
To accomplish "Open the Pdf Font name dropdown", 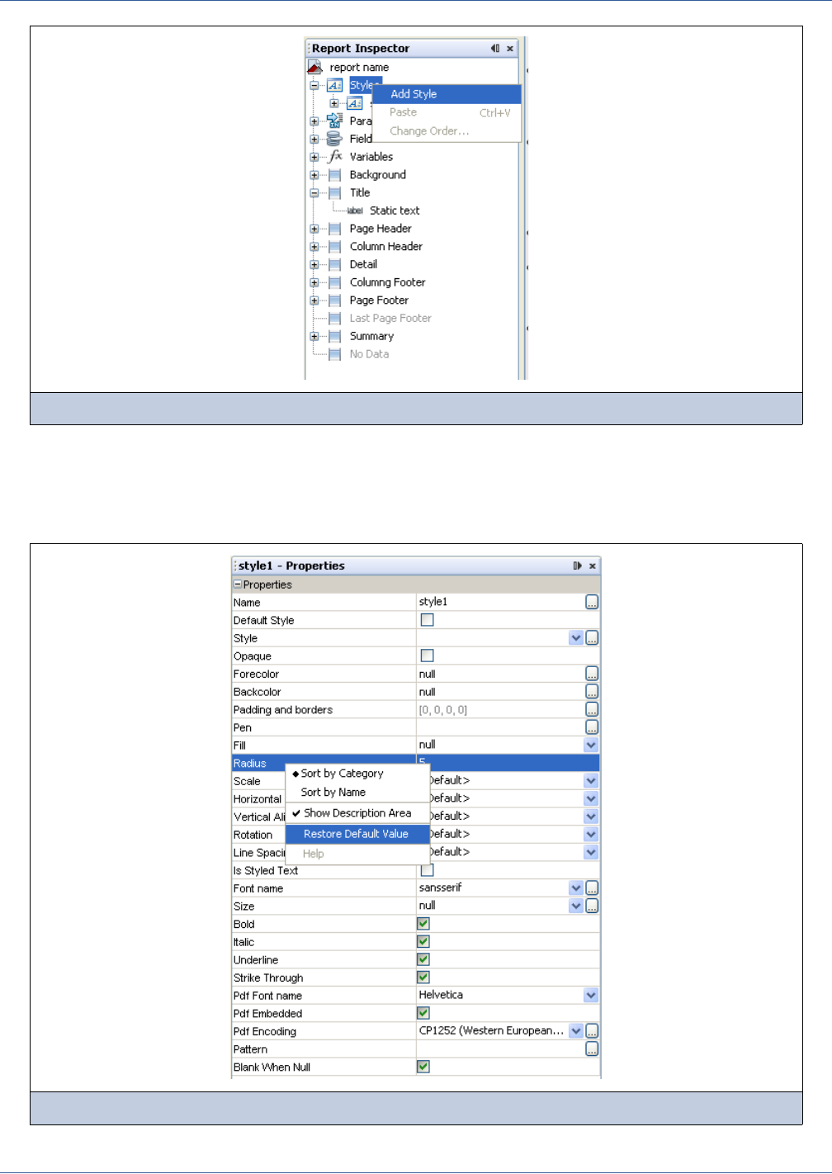I will [x=591, y=996].
